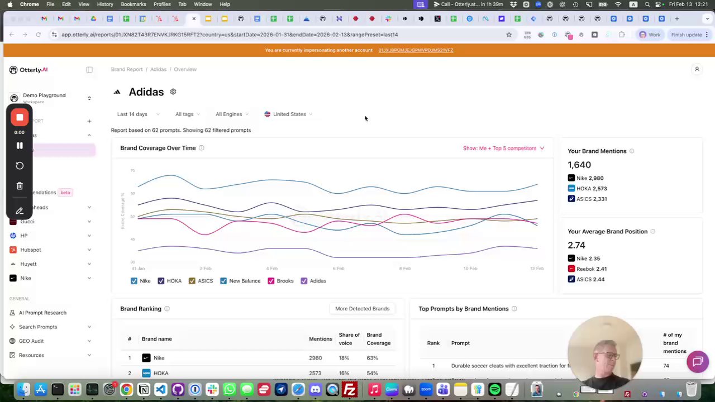Image resolution: width=715 pixels, height=402 pixels.
Task: Go back in browser history
Action: point(12,35)
